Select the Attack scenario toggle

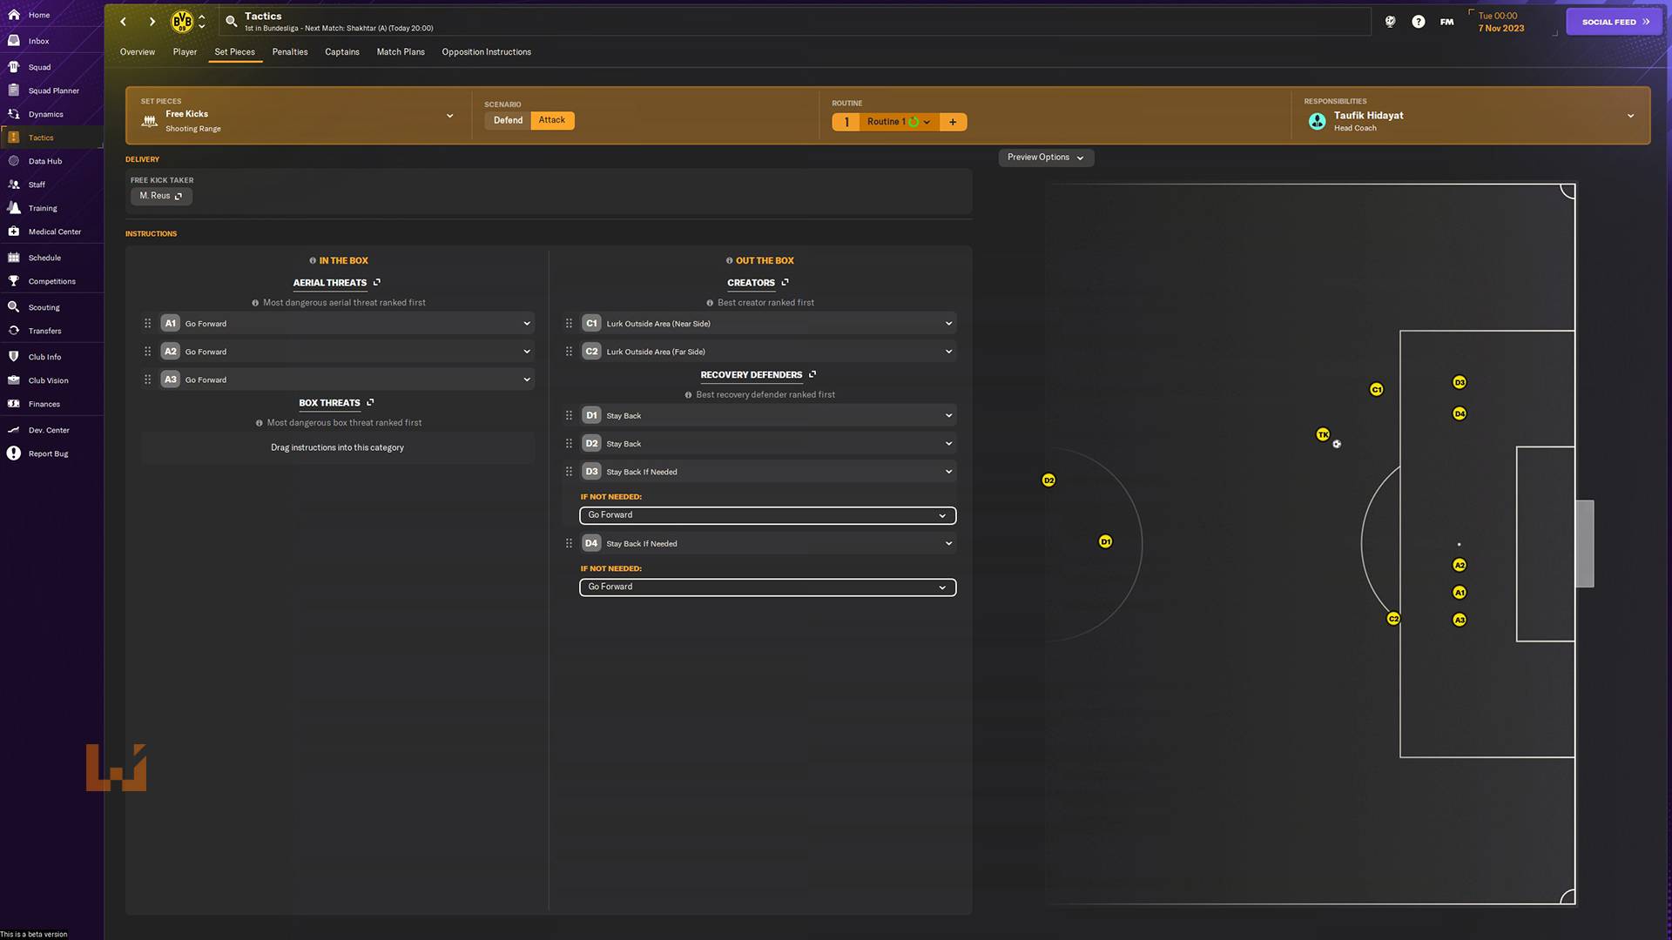pyautogui.click(x=551, y=120)
